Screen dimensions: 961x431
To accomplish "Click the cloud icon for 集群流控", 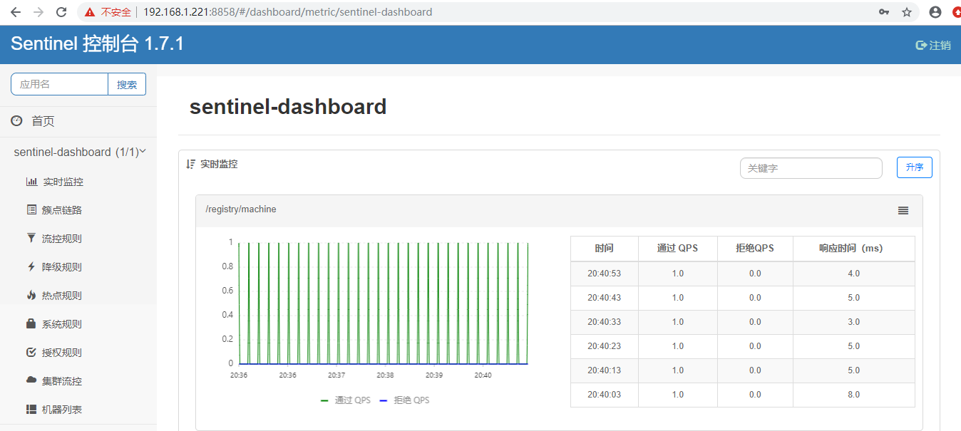I will click(x=31, y=380).
